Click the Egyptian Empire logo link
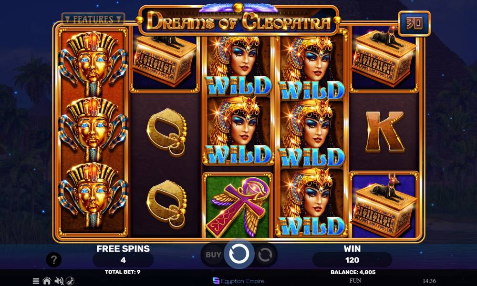 pos(238,281)
